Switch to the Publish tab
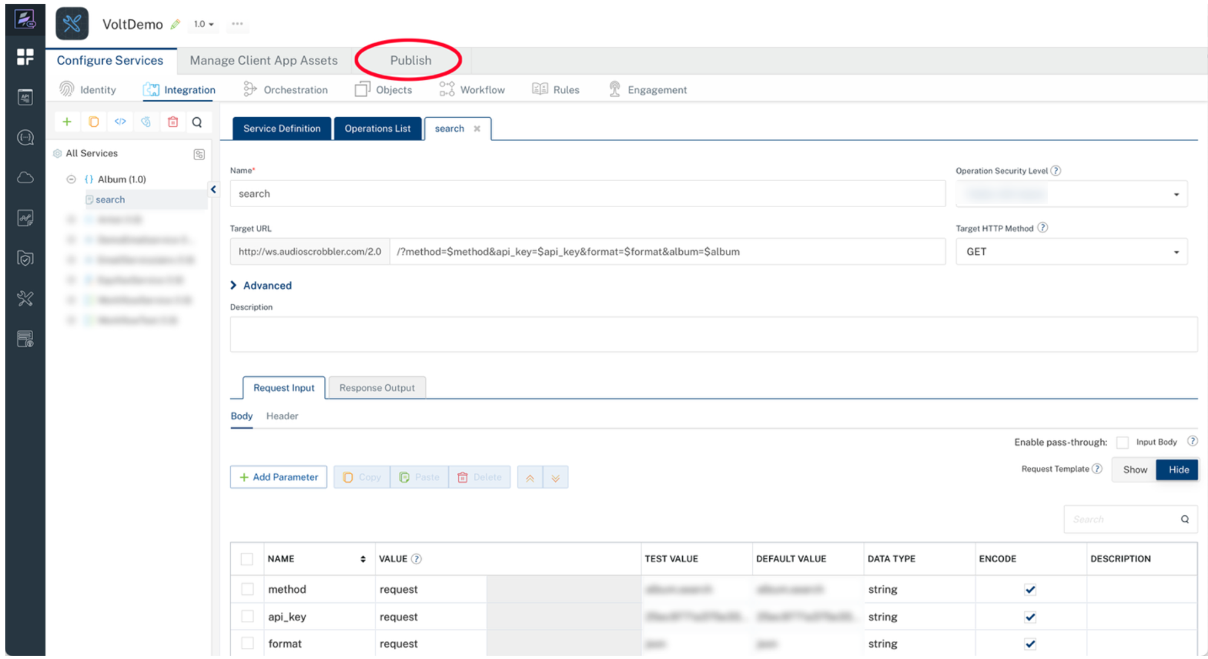The width and height of the screenshot is (1208, 659). (x=410, y=60)
